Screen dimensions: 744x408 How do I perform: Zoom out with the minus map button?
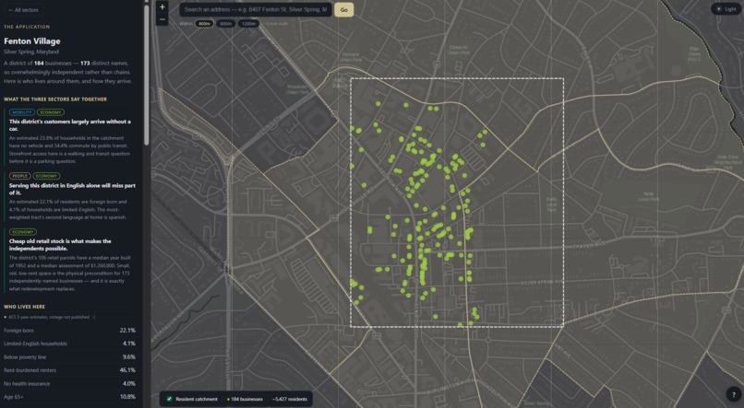coord(162,19)
